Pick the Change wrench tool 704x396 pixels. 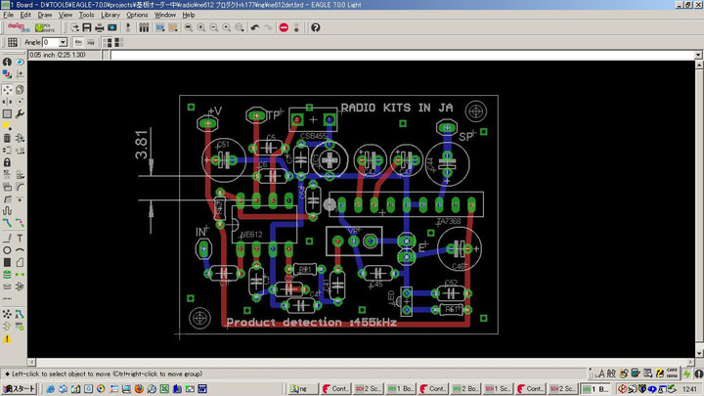[x=20, y=113]
